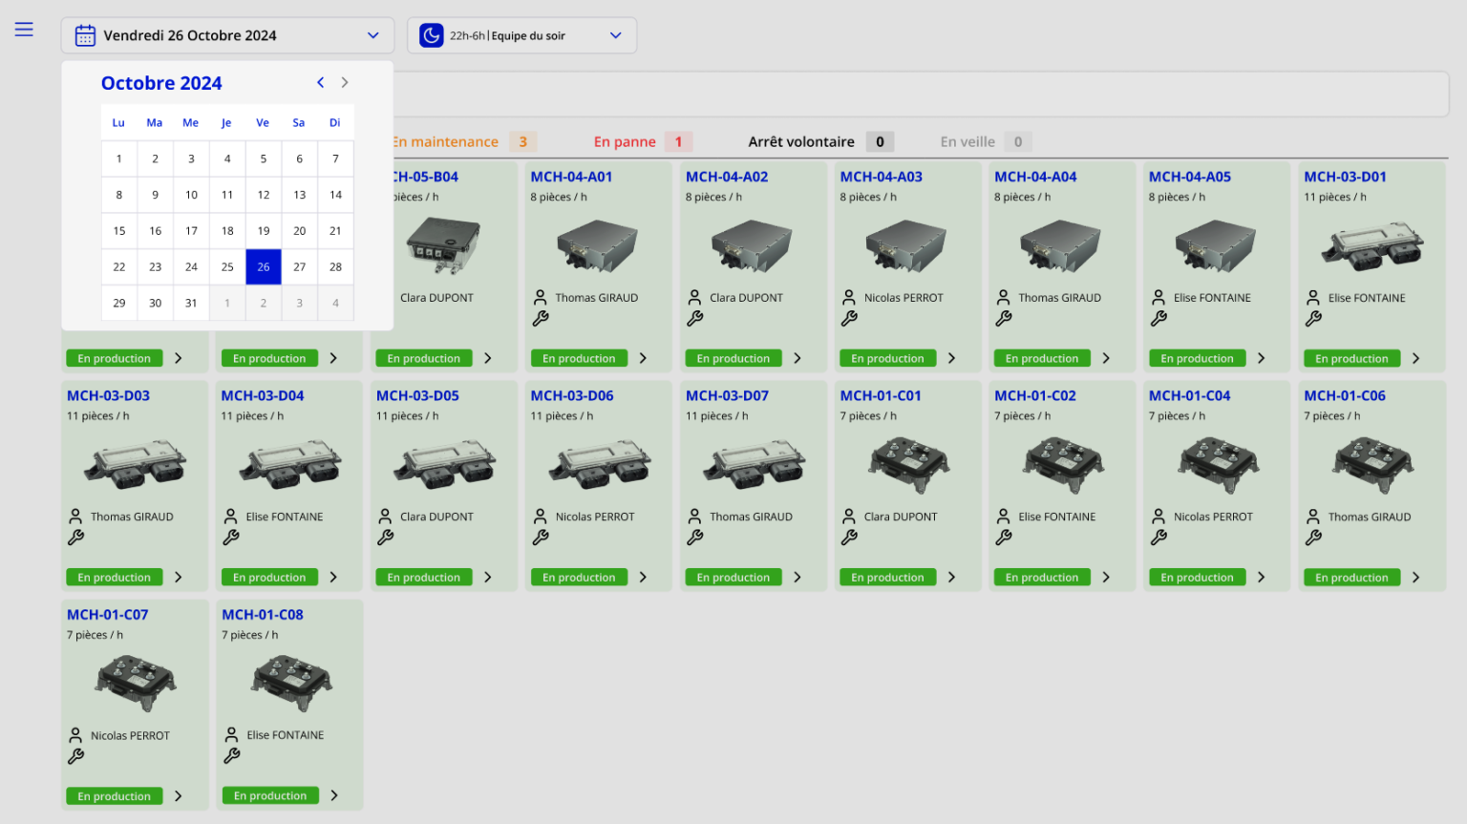Open the hamburger menu
1467x824 pixels.
[24, 30]
